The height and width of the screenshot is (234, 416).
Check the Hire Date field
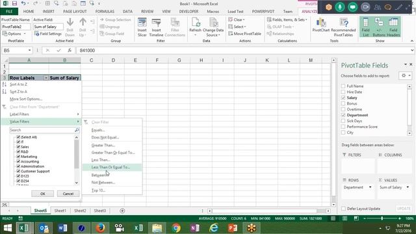point(343,92)
